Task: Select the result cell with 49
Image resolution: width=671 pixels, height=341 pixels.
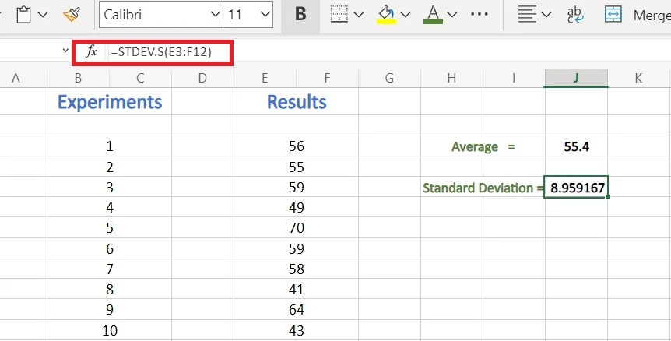Action: [296, 208]
